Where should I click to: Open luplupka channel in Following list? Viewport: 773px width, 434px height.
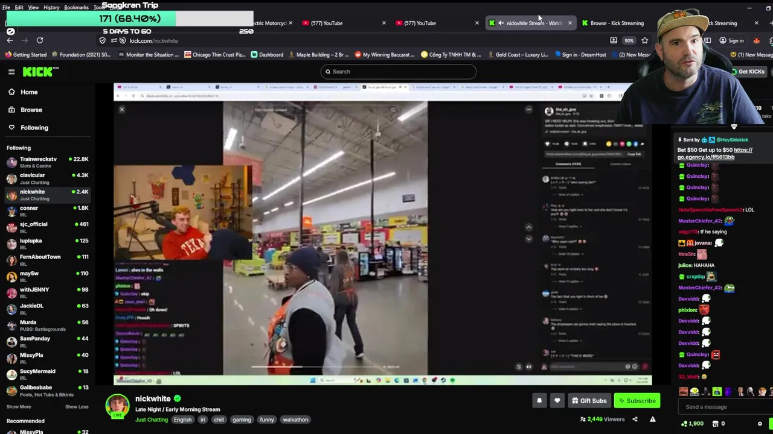(x=47, y=244)
